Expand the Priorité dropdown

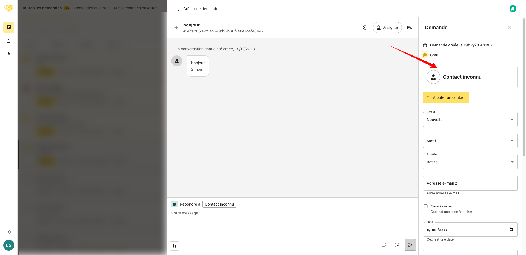[x=470, y=162]
